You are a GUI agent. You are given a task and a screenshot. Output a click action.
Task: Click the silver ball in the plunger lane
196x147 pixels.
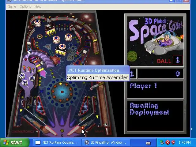(106, 125)
